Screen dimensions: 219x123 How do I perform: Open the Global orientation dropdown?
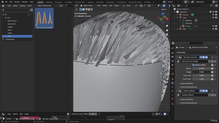tap(128, 6)
